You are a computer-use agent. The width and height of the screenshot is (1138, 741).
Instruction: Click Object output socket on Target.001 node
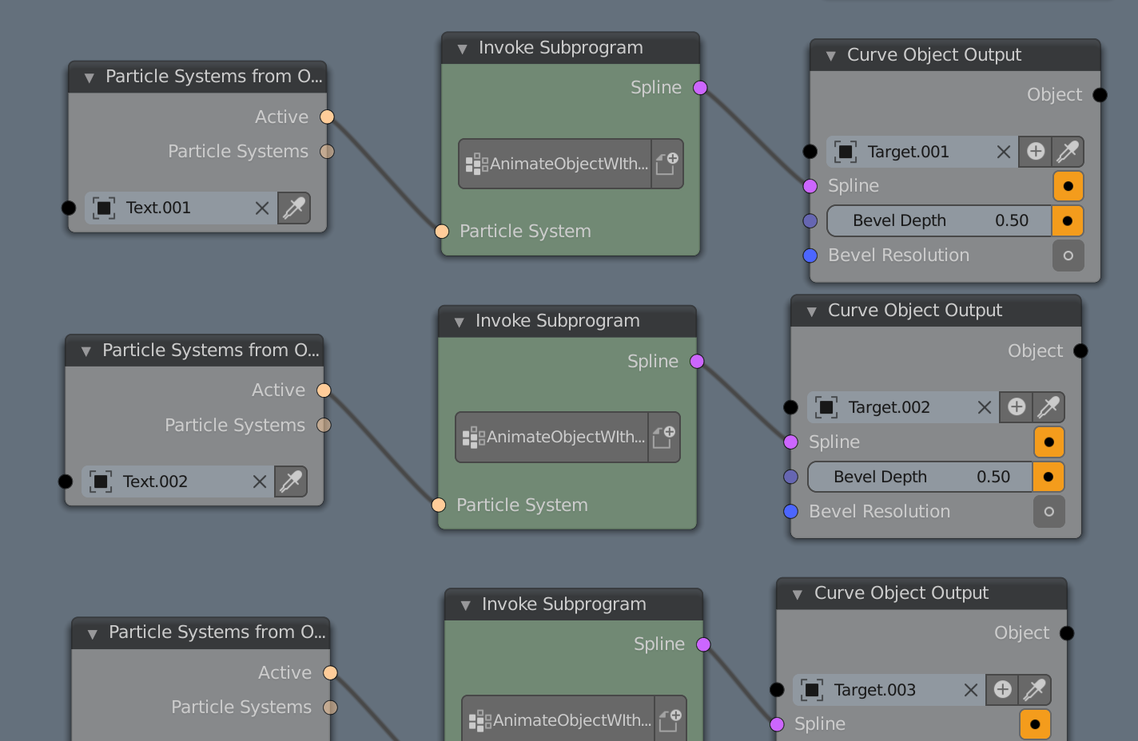[x=1100, y=95]
